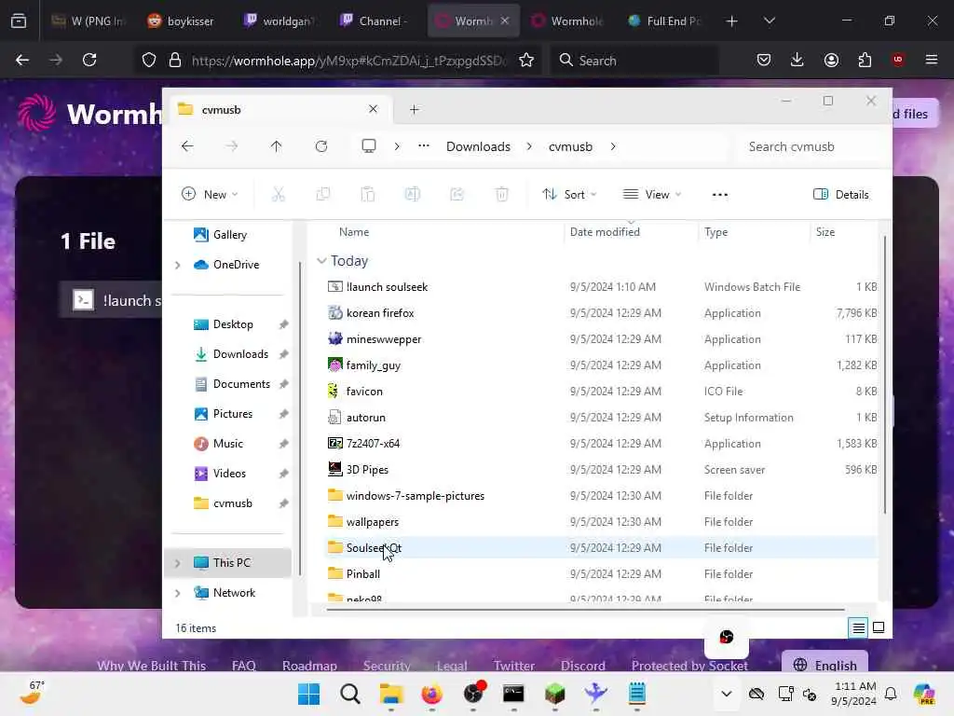Go up one folder with the up arrow
This screenshot has width=954, height=716.
(276, 146)
